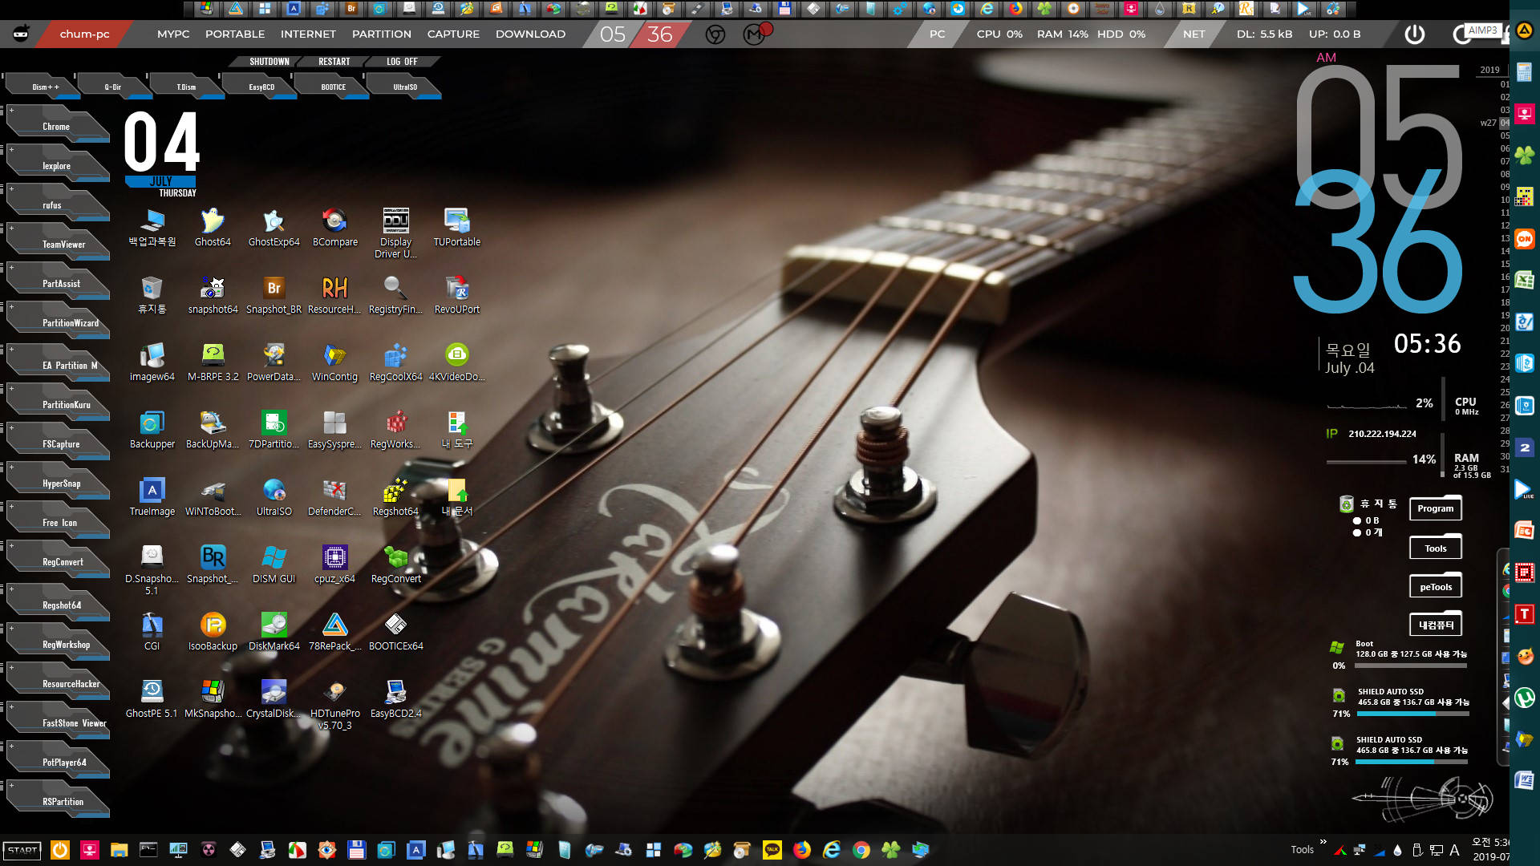Open HDTunePro desktop icon
The image size is (1540, 866).
click(x=334, y=703)
